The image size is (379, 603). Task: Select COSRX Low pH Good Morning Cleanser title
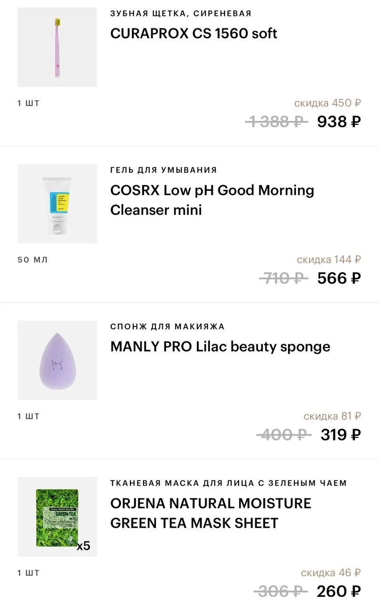click(x=212, y=200)
